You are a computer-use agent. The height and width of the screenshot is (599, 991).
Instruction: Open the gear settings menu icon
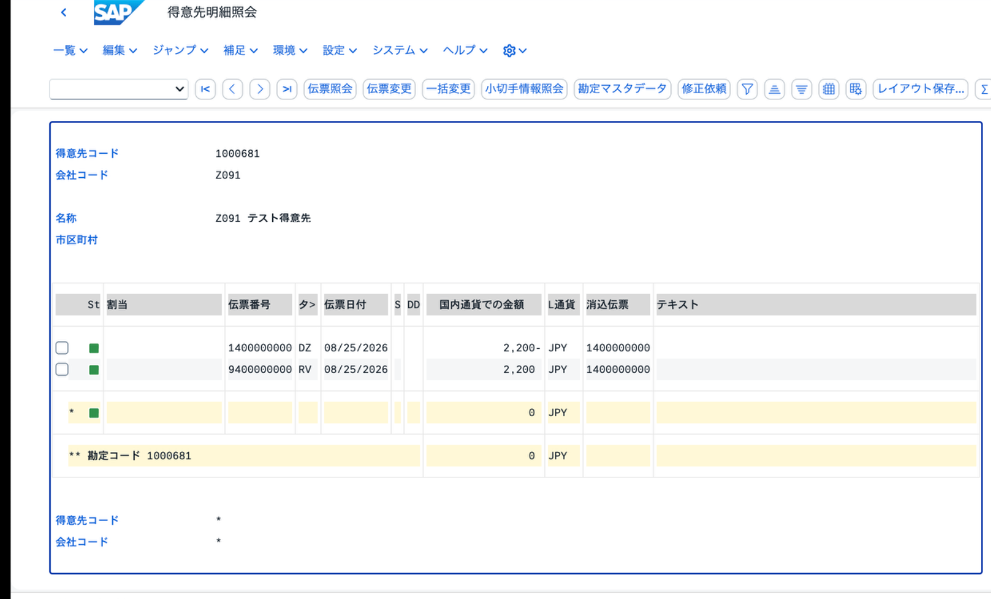point(514,51)
